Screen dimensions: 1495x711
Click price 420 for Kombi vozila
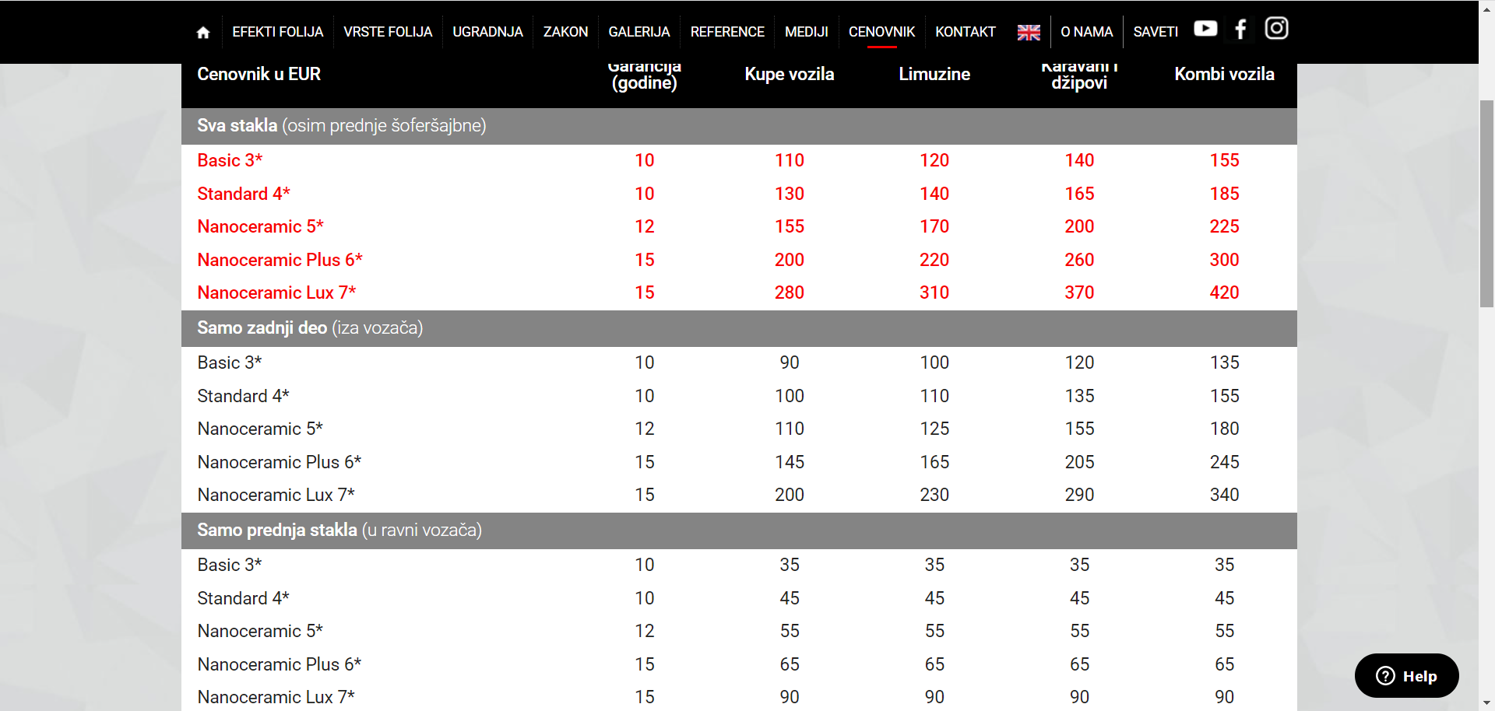tap(1224, 292)
